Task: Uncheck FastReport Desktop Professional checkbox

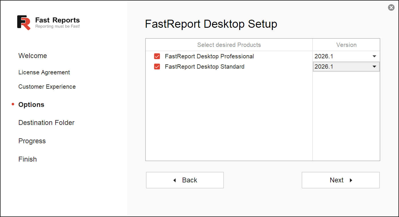Action: tap(157, 56)
